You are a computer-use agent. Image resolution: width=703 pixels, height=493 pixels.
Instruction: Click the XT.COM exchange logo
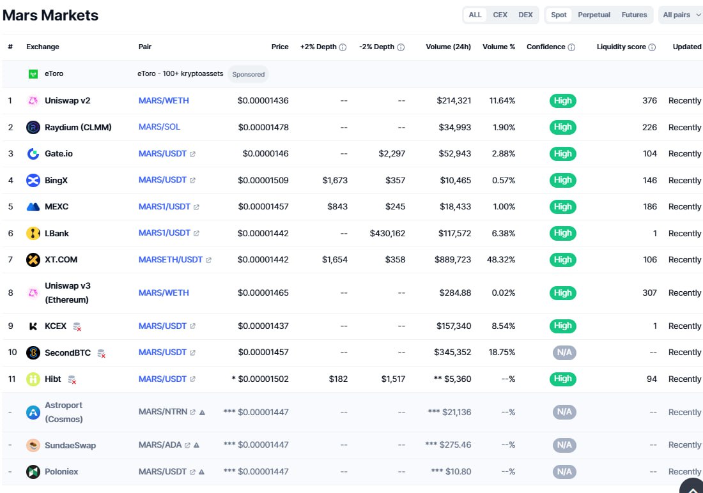click(x=33, y=259)
